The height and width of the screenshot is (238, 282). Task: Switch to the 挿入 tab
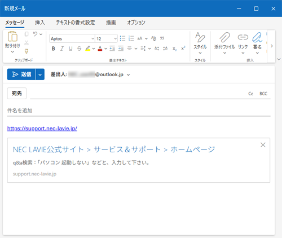pos(40,23)
